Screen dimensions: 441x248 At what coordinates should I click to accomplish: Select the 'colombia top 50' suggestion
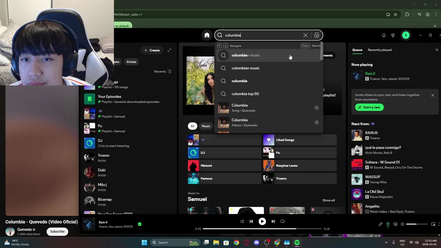[268, 94]
